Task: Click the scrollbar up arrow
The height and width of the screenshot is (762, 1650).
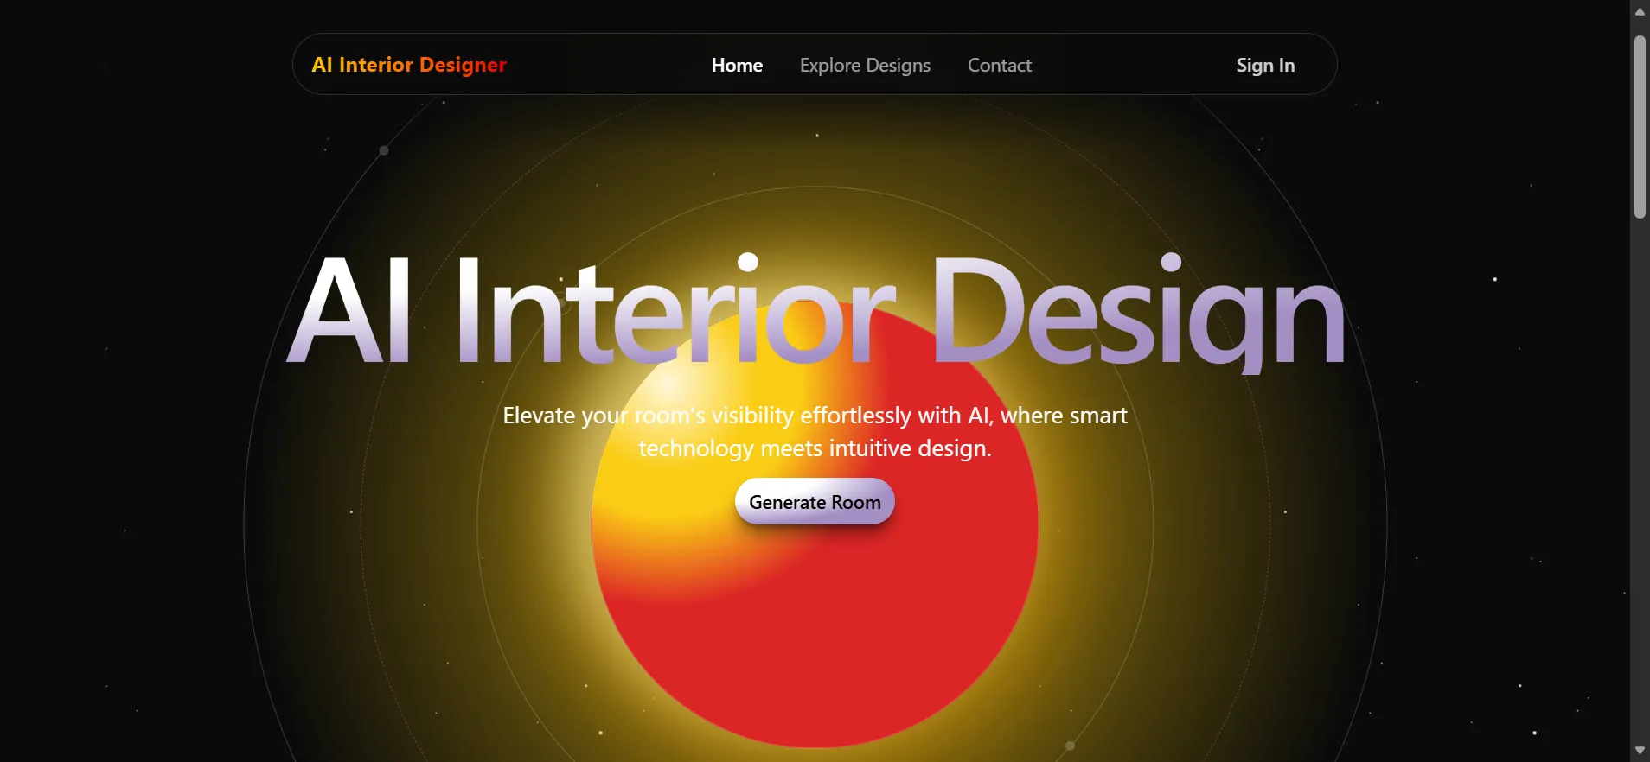Action: [1640, 11]
